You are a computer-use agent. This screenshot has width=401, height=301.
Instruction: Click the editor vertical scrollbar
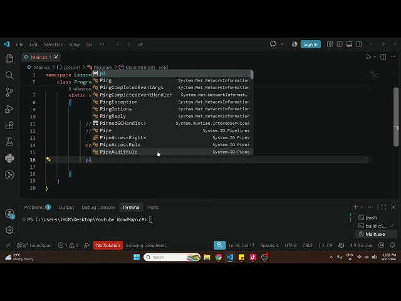[x=396, y=117]
